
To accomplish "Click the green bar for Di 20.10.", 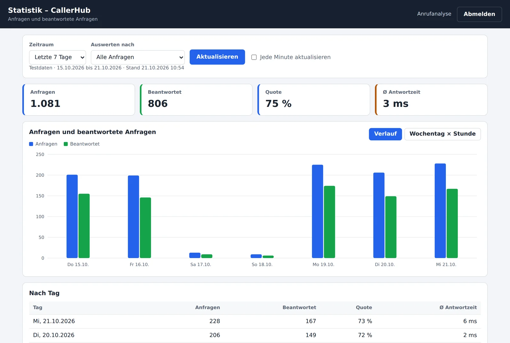I will click(391, 227).
